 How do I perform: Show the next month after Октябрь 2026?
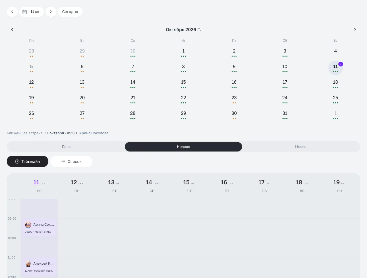(355, 29)
